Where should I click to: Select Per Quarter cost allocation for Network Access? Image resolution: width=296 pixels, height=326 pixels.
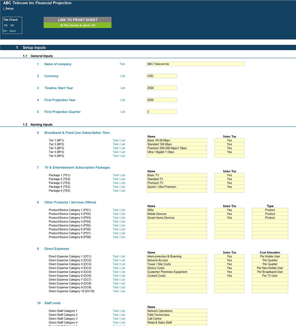(270, 260)
